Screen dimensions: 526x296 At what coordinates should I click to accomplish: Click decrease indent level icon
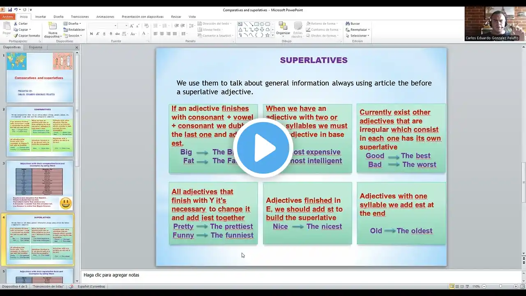point(177,25)
